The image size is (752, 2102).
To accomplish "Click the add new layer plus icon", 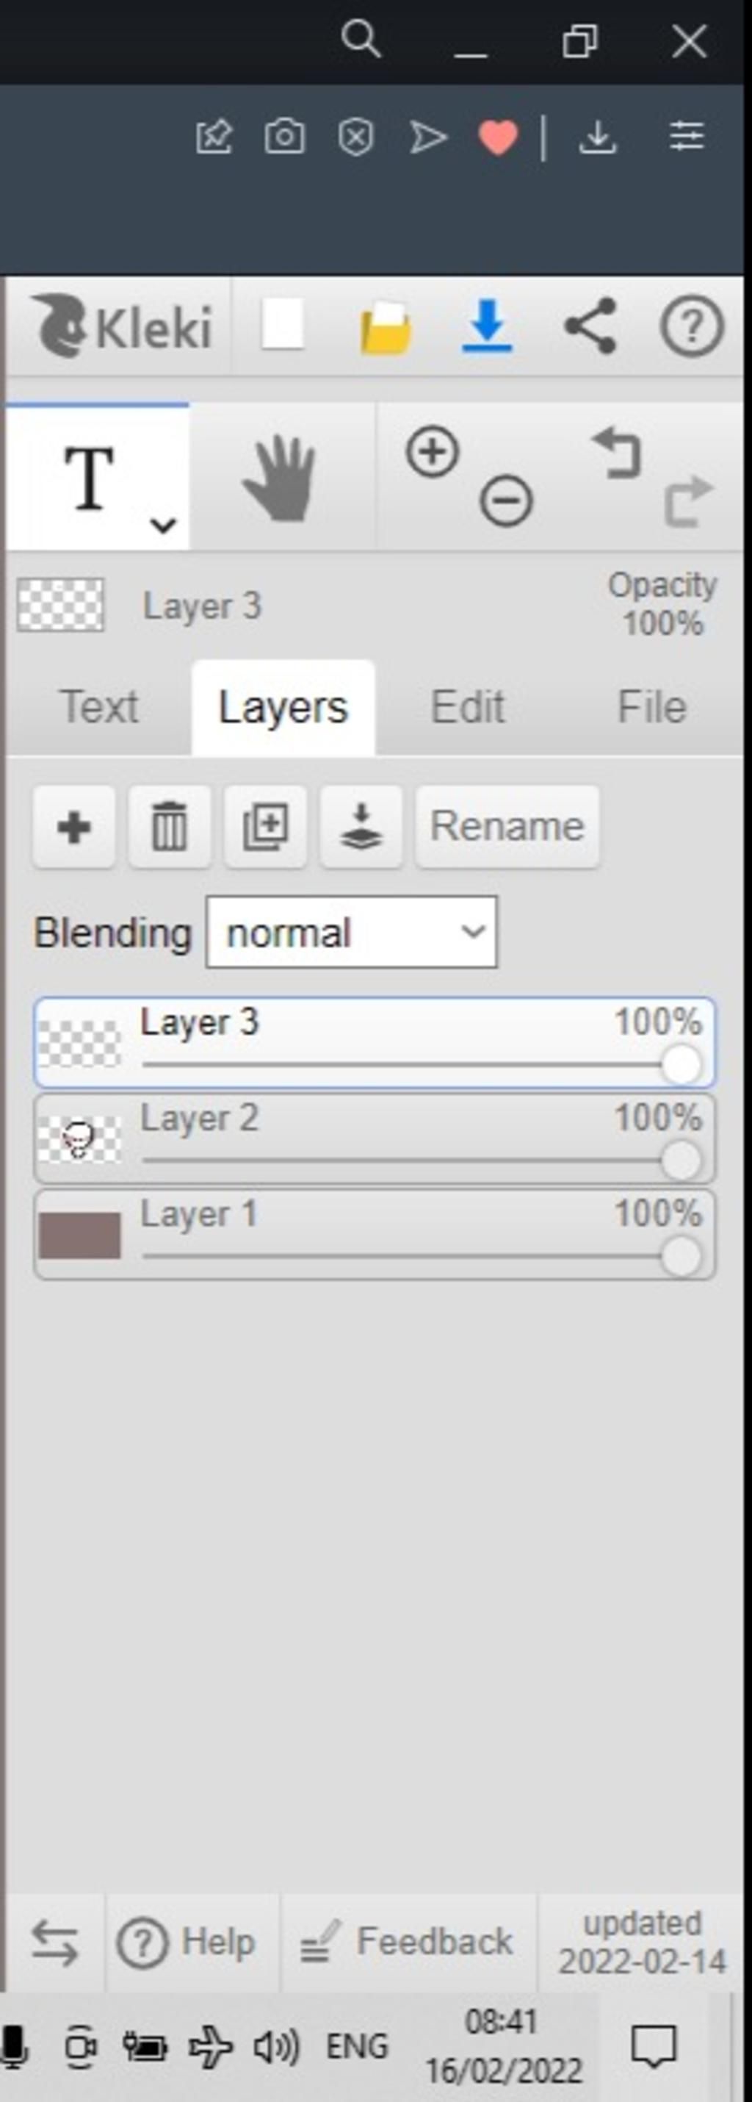I will pyautogui.click(x=74, y=827).
